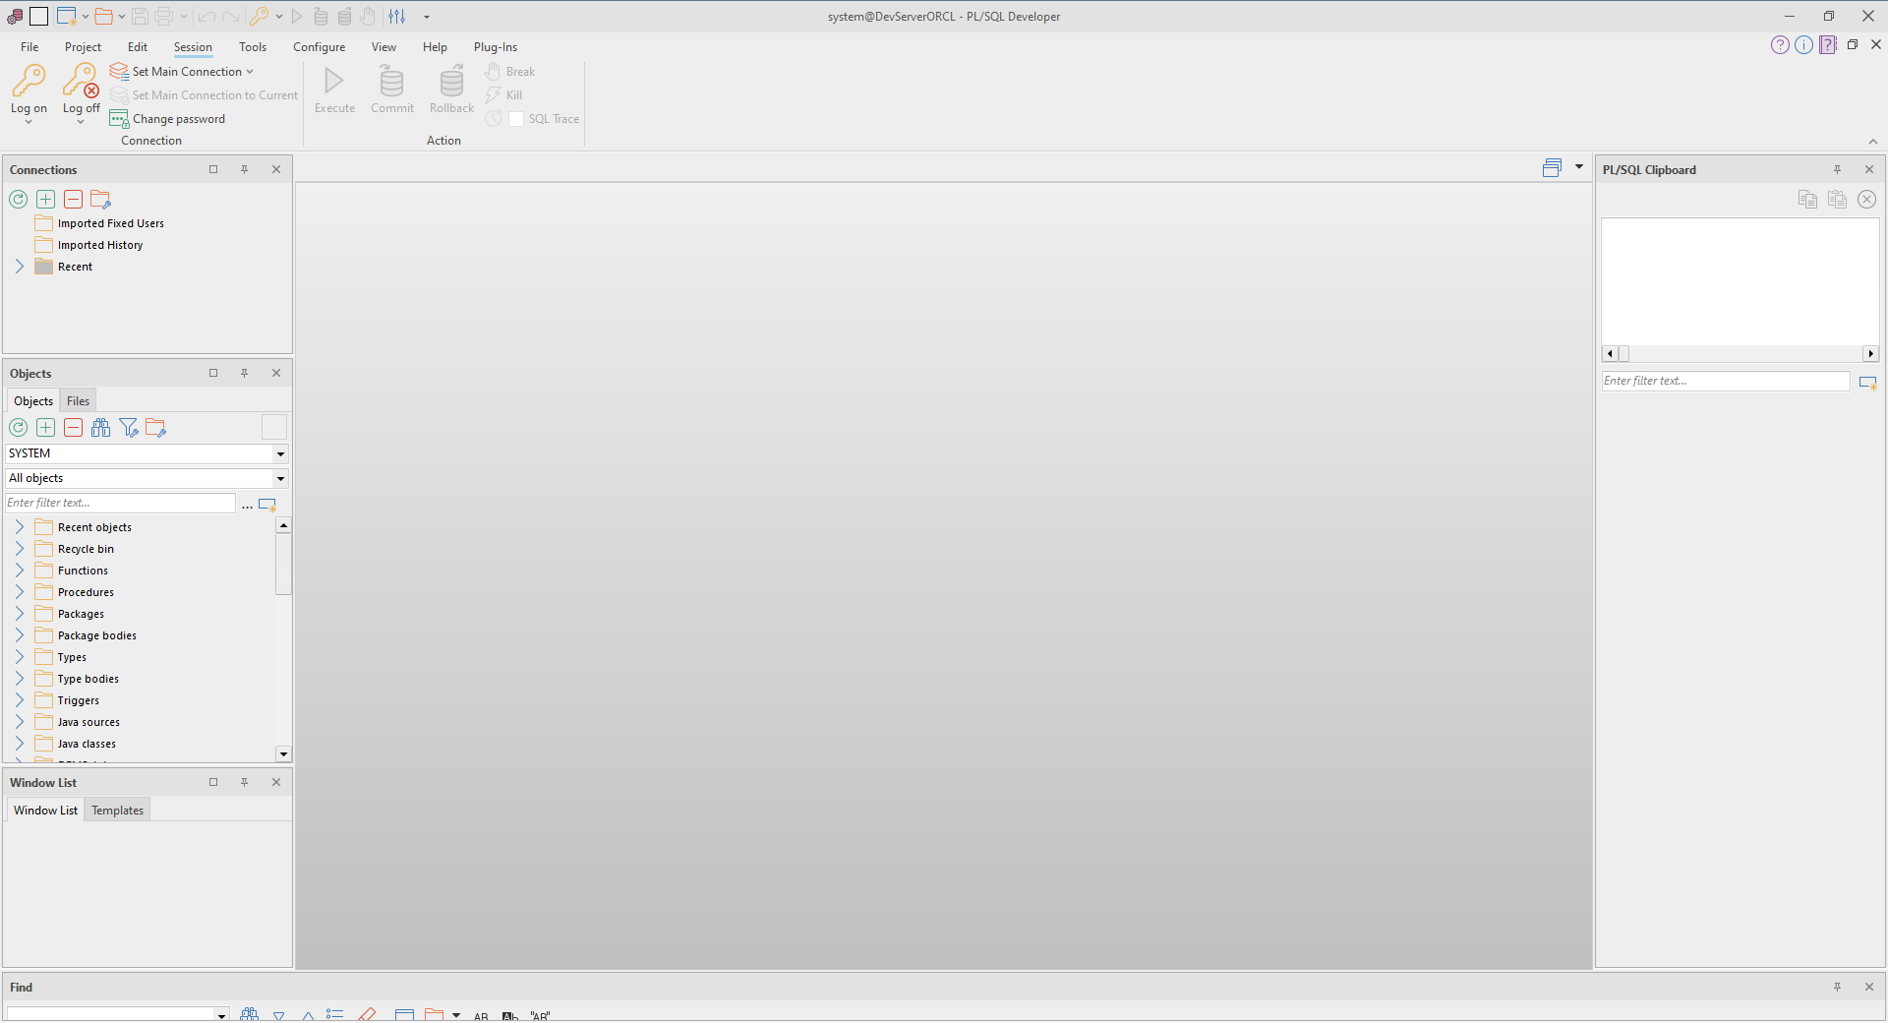Image resolution: width=1888 pixels, height=1023 pixels.
Task: Click Change password
Action: [168, 119]
